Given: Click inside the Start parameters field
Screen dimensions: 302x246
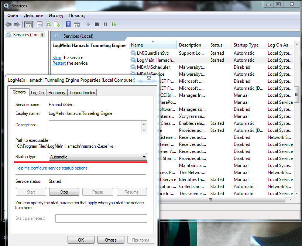Looking at the screenshot, I should coord(101,218).
